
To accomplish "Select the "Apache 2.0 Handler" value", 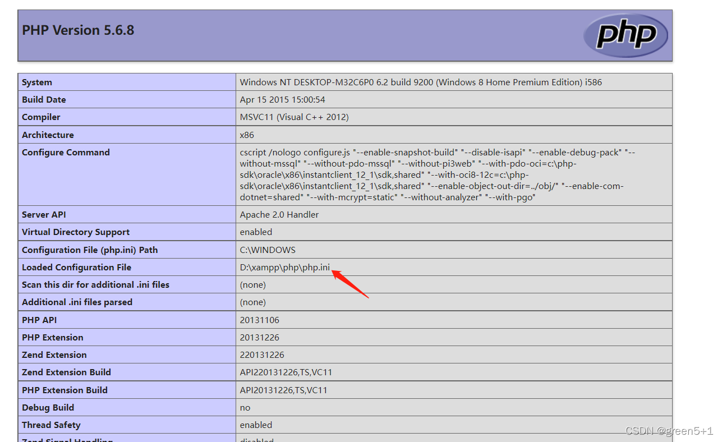I will pyautogui.click(x=279, y=215).
